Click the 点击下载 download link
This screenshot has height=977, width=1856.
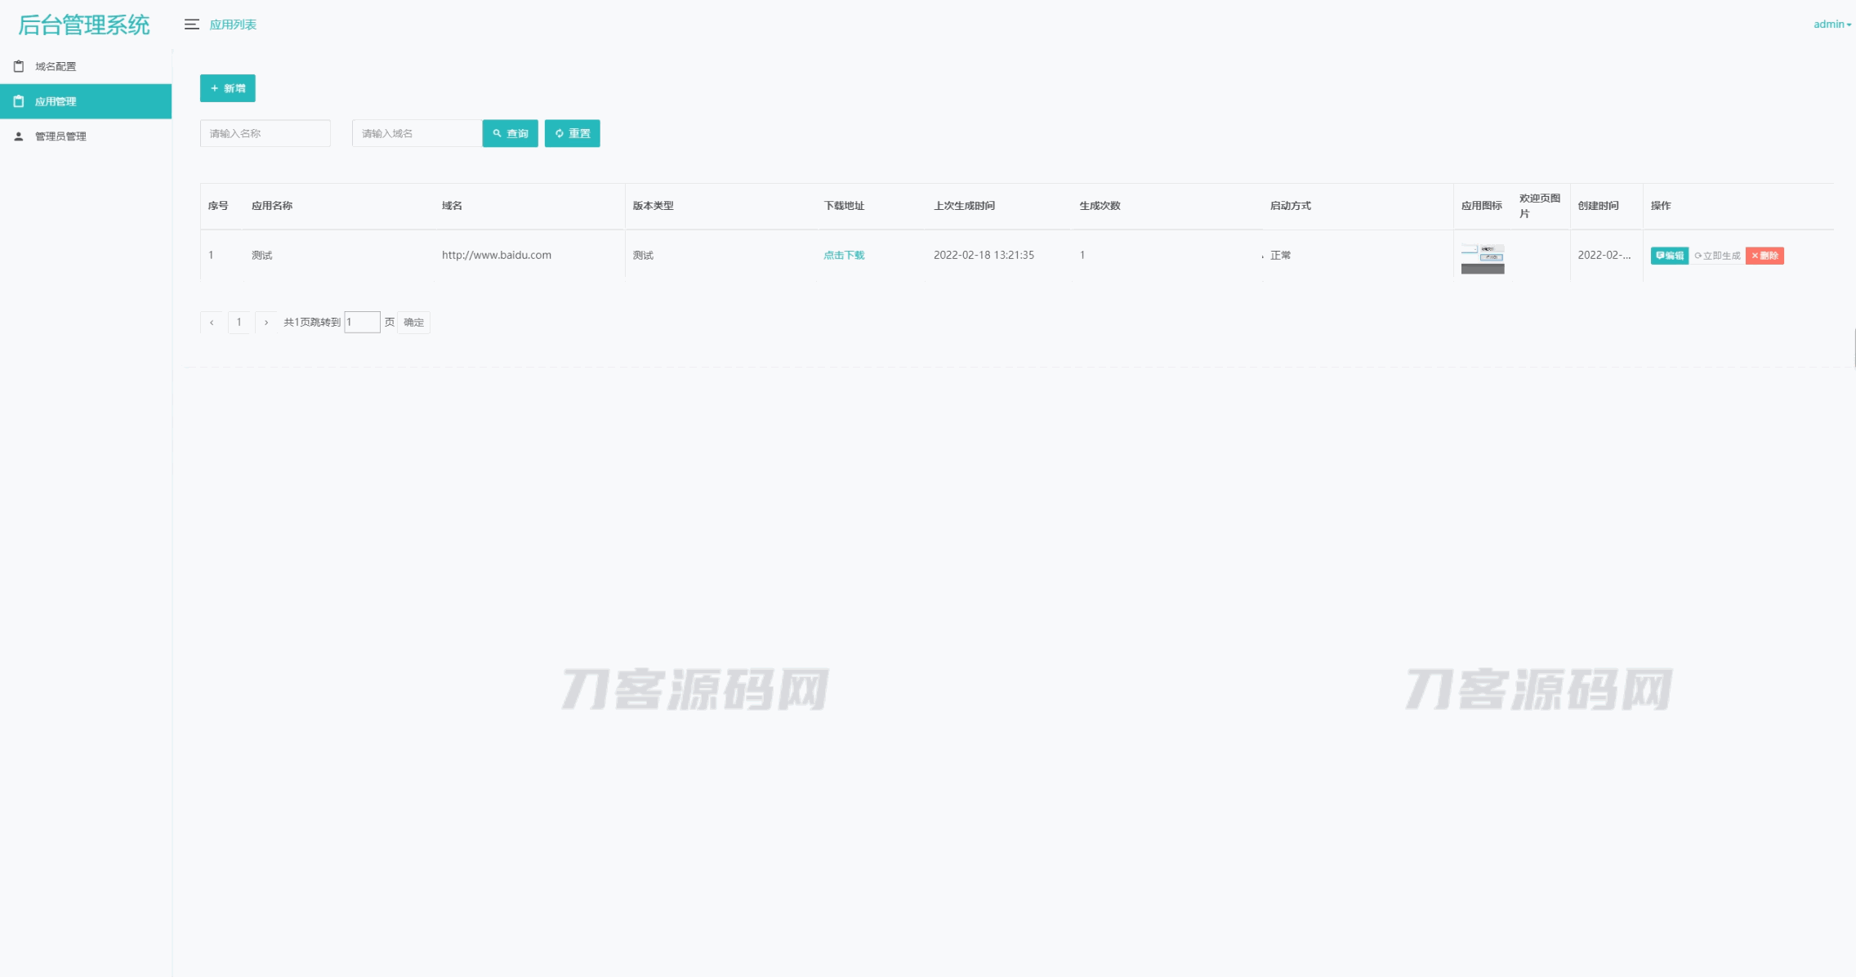pyautogui.click(x=843, y=255)
